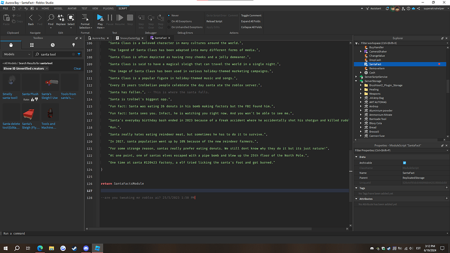This screenshot has width=450, height=253.
Task: Click Clear in Toolbox search results
Action: pos(77,69)
